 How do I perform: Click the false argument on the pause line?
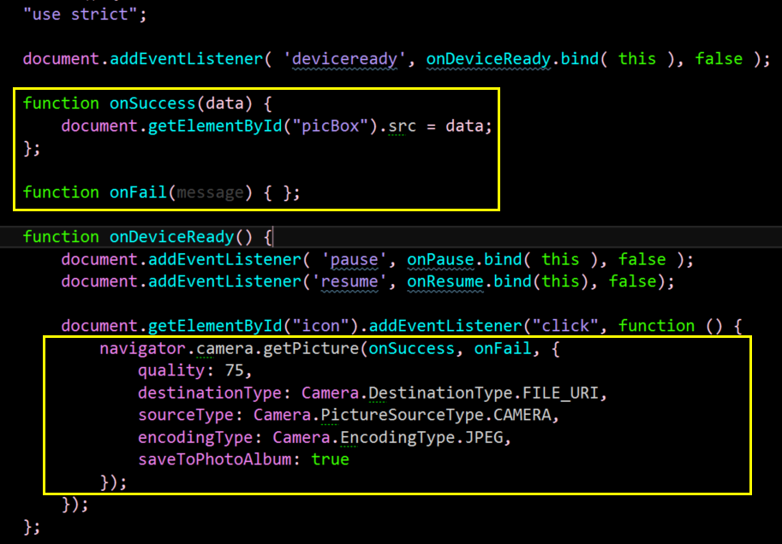tap(642, 259)
